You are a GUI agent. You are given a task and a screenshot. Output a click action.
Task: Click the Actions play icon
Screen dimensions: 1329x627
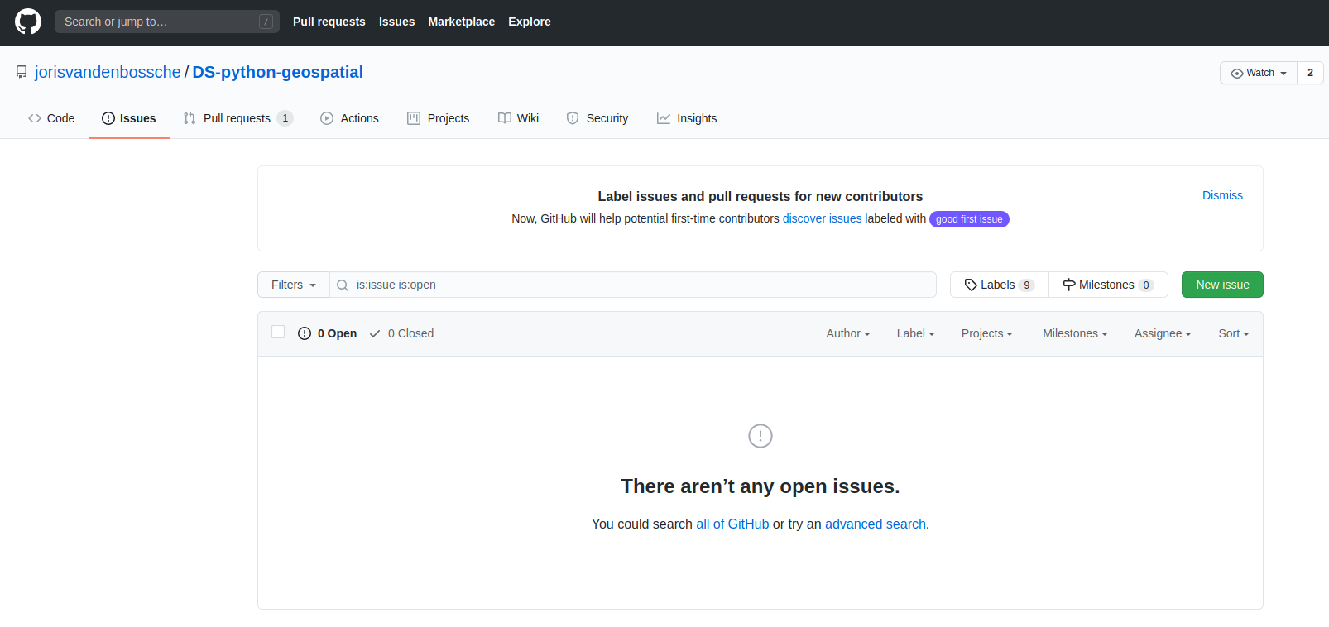(327, 118)
